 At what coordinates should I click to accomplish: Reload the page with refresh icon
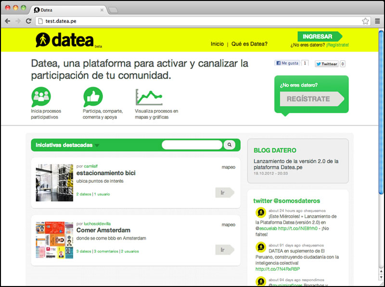28,21
